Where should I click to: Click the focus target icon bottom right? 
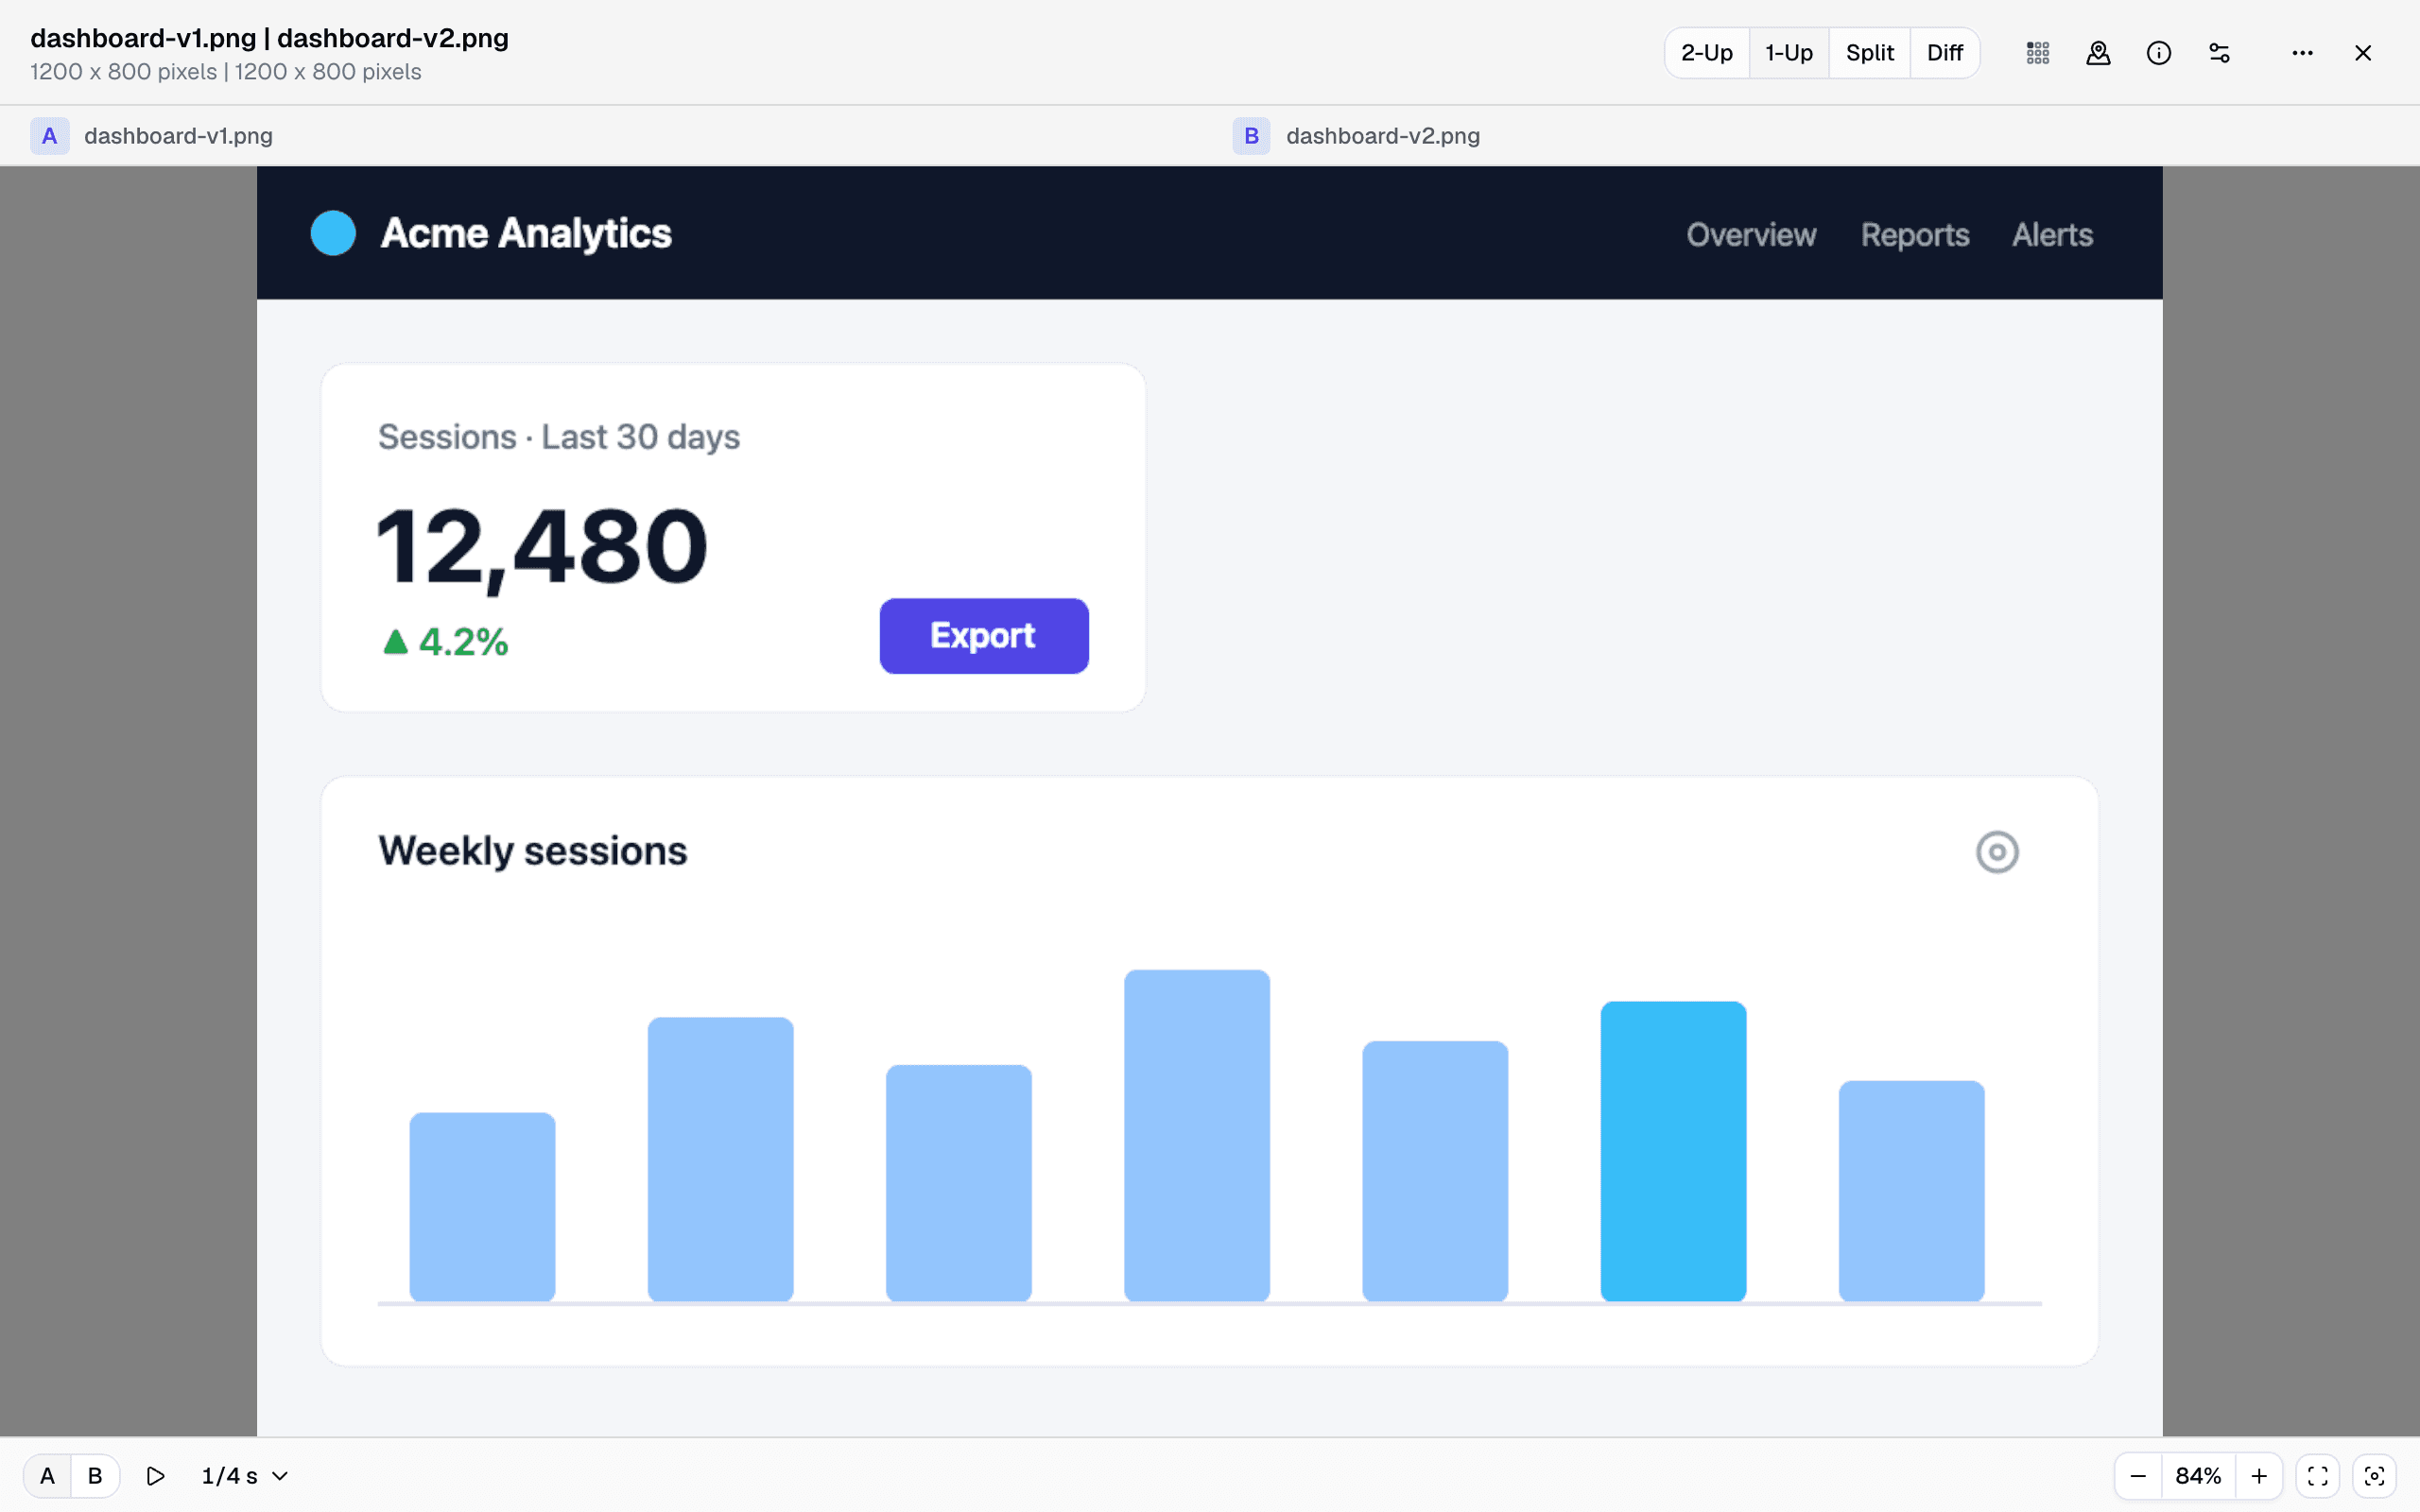pos(2374,1476)
